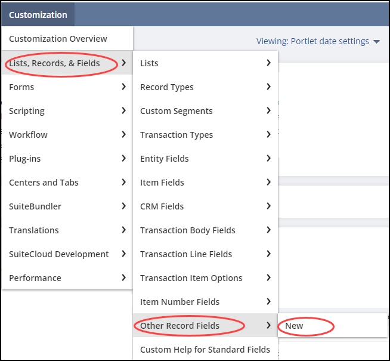Click Translations in the menu
Image resolution: width=390 pixels, height=361 pixels.
pos(34,230)
